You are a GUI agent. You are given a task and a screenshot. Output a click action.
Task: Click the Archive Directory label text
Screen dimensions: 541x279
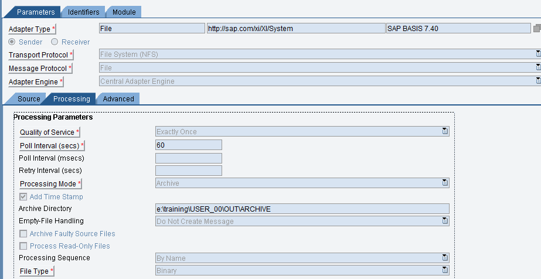pyautogui.click(x=45, y=209)
